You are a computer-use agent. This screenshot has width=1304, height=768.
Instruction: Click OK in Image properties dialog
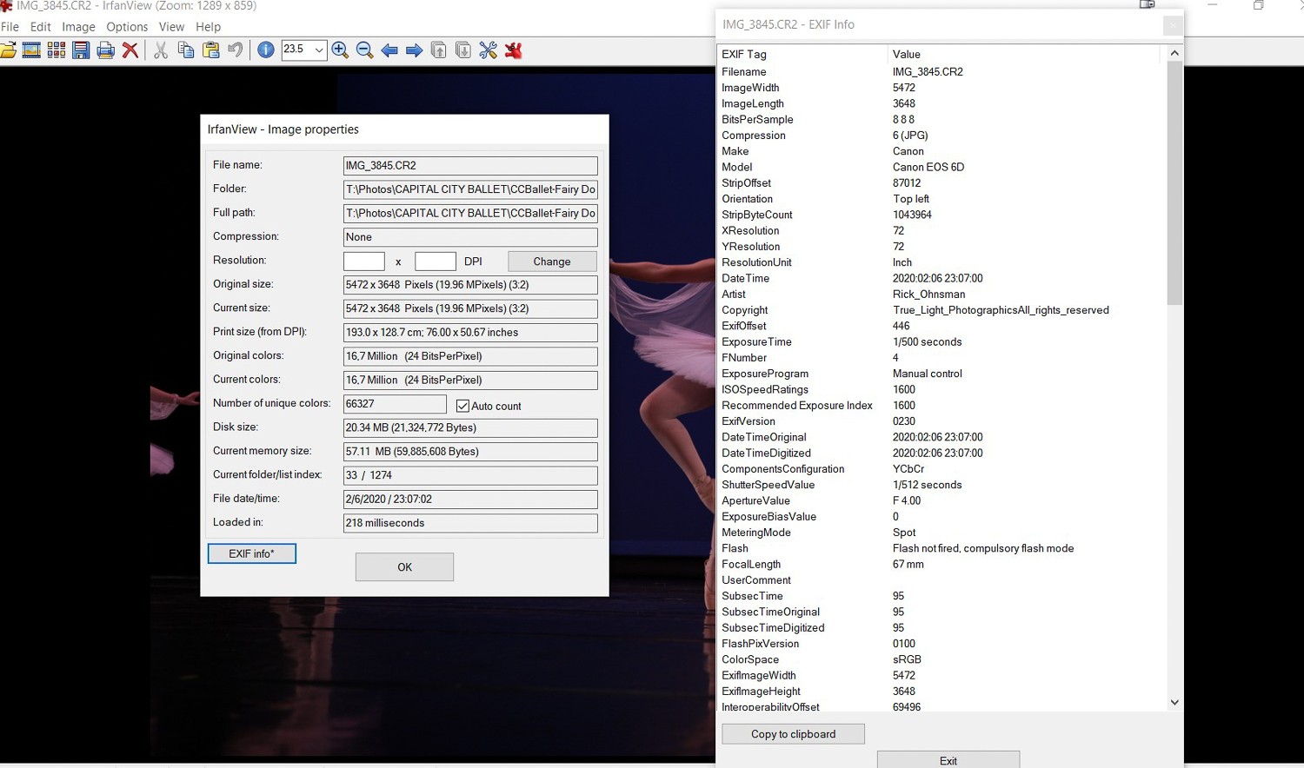click(404, 567)
